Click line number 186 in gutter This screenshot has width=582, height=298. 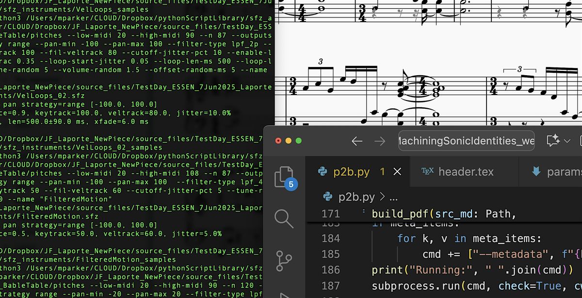pos(331,270)
